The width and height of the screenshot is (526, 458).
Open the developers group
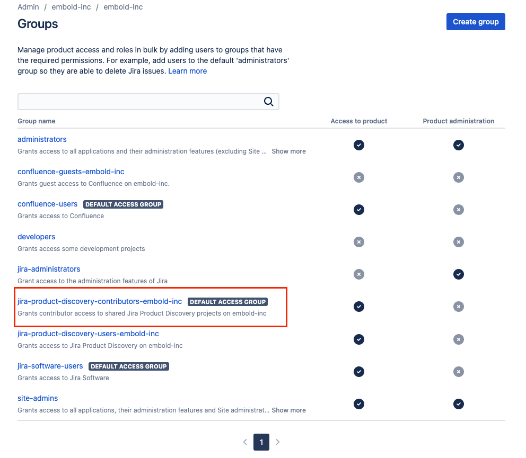point(36,237)
